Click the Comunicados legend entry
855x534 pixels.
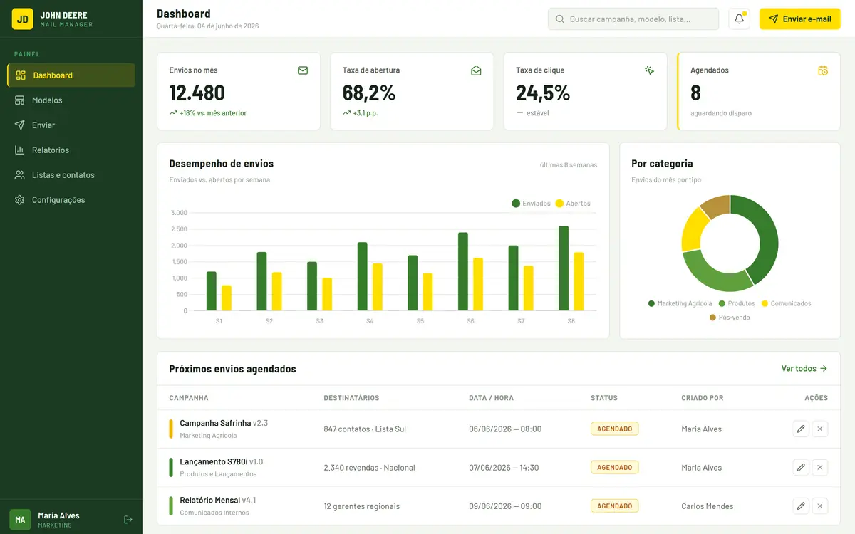(786, 303)
